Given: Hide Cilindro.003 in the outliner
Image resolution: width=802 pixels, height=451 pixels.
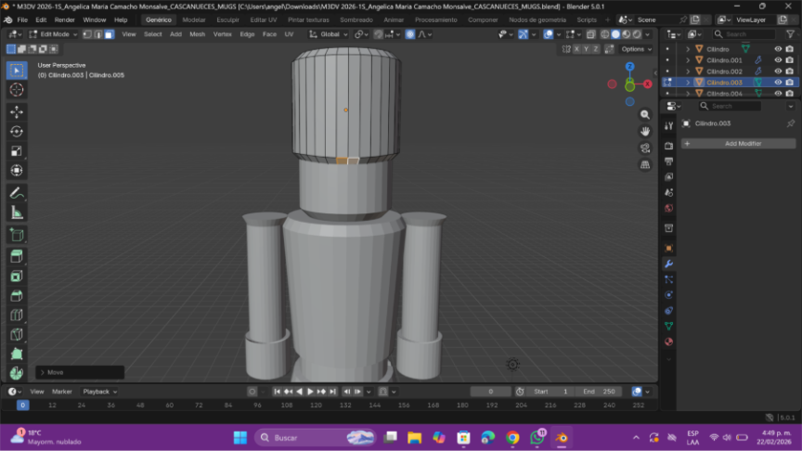Looking at the screenshot, I should point(778,83).
